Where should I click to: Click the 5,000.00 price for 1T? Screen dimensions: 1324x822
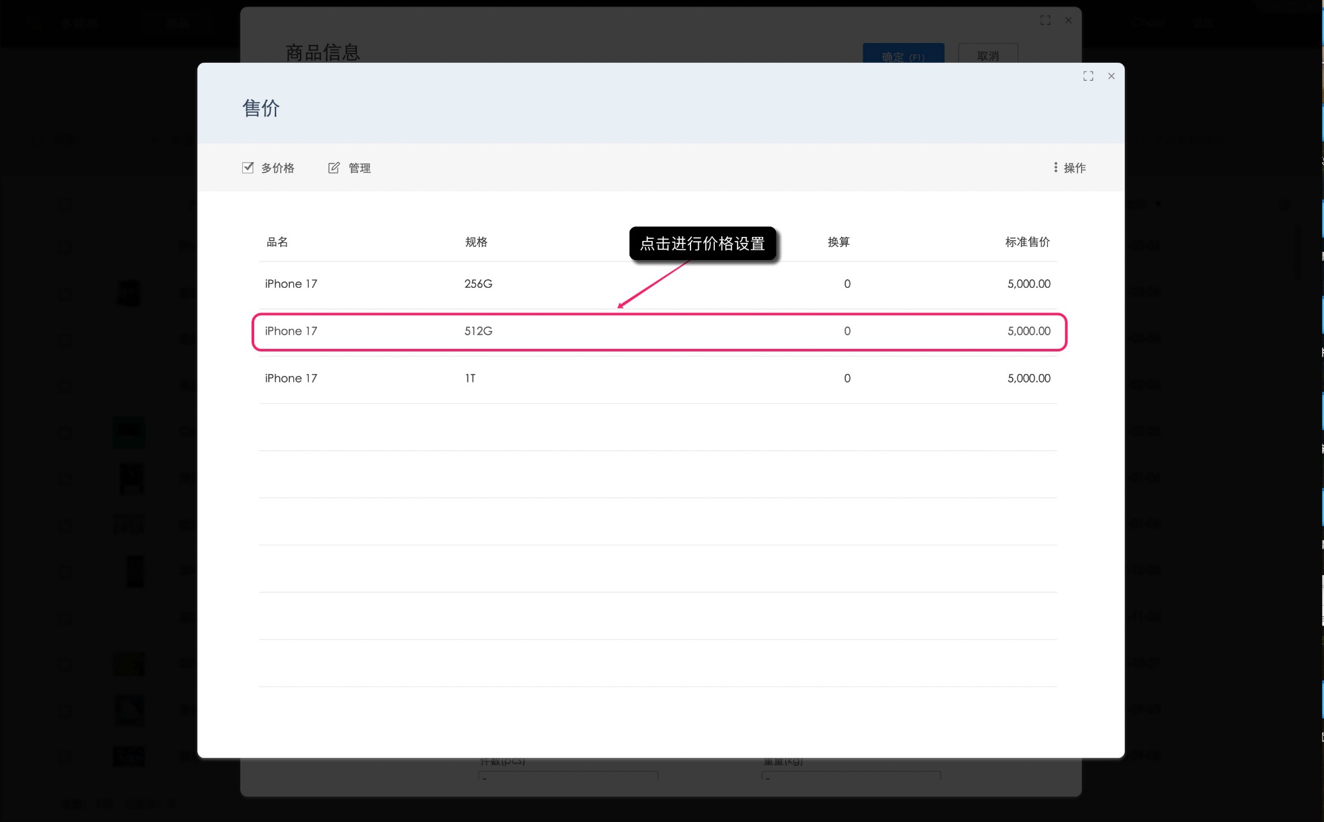1029,378
